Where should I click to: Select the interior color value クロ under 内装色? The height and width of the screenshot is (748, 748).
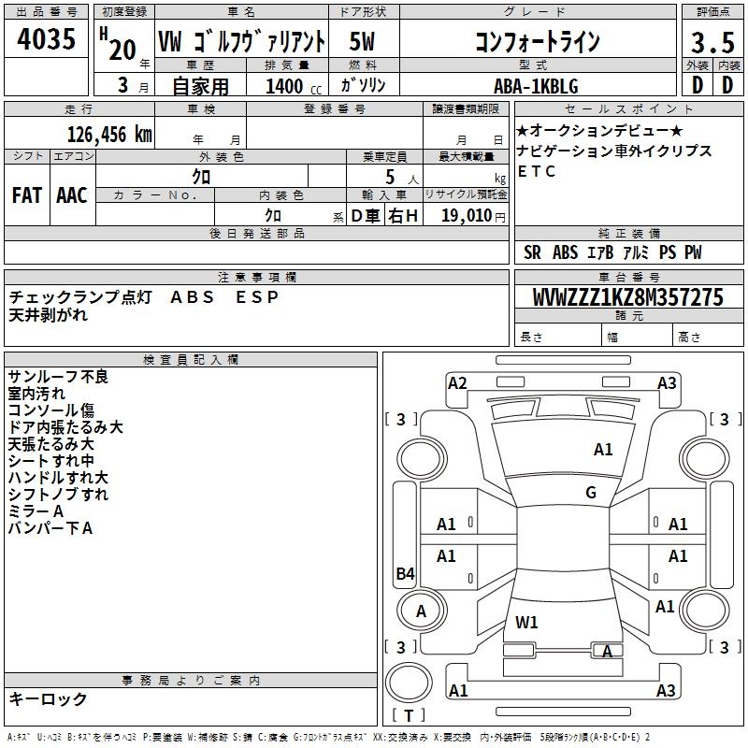273,216
